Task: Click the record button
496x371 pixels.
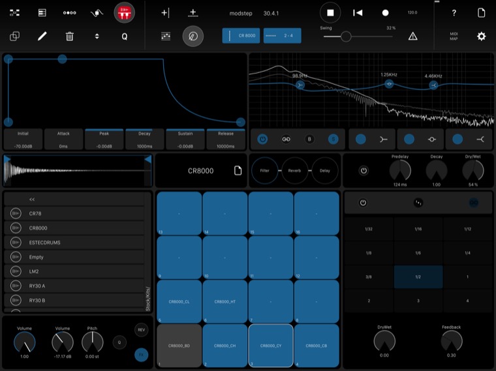Action: pyautogui.click(x=385, y=13)
